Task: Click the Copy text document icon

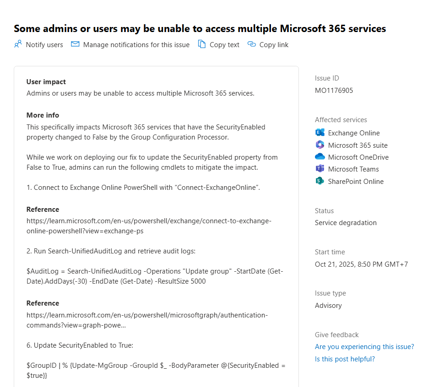Action: pyautogui.click(x=202, y=44)
